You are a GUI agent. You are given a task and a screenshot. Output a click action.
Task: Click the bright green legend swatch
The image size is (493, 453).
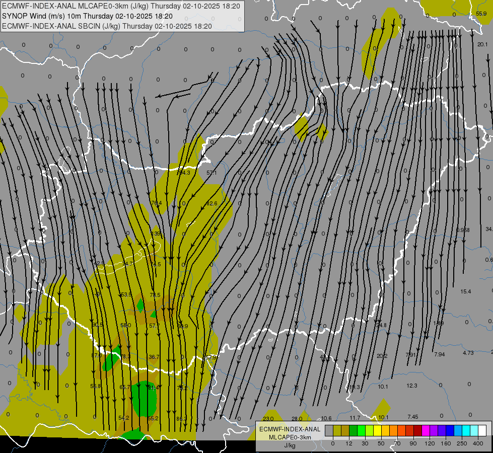pyautogui.click(x=361, y=430)
